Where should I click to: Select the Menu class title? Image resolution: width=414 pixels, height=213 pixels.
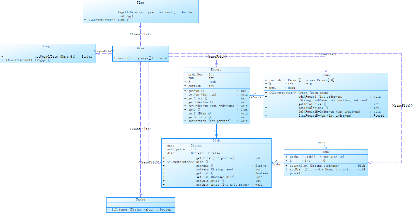[326, 152]
